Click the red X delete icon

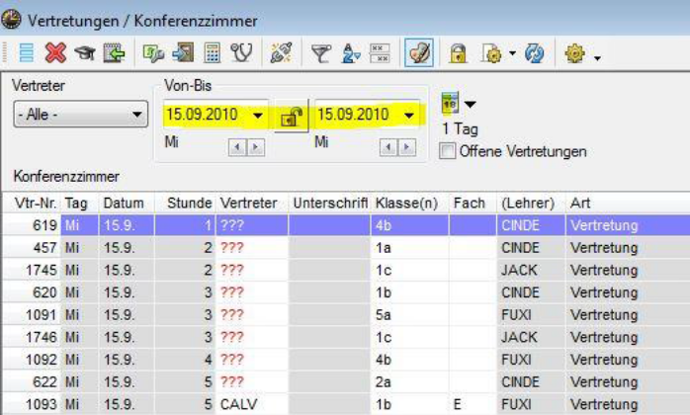(55, 54)
